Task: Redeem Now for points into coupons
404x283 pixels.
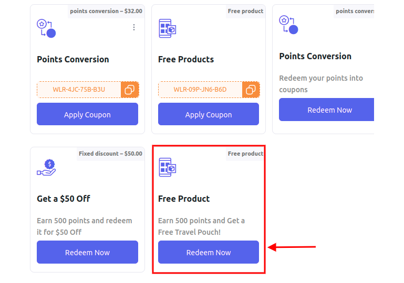Action: [326, 110]
